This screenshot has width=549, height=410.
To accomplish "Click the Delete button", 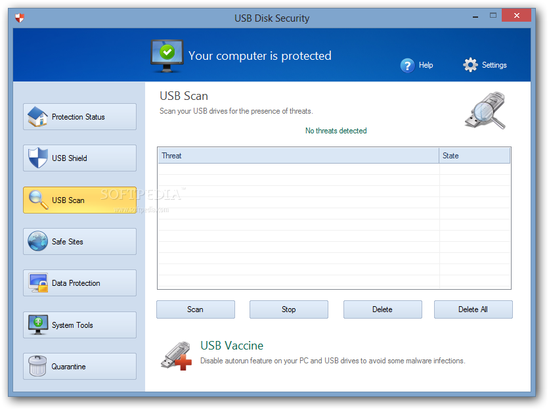I will 383,309.
